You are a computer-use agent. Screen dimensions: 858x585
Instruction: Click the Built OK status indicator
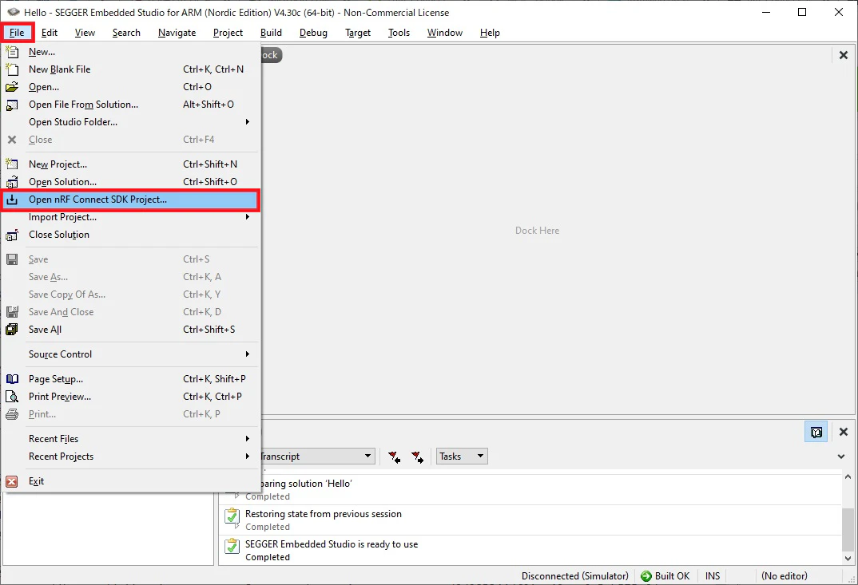tap(665, 575)
